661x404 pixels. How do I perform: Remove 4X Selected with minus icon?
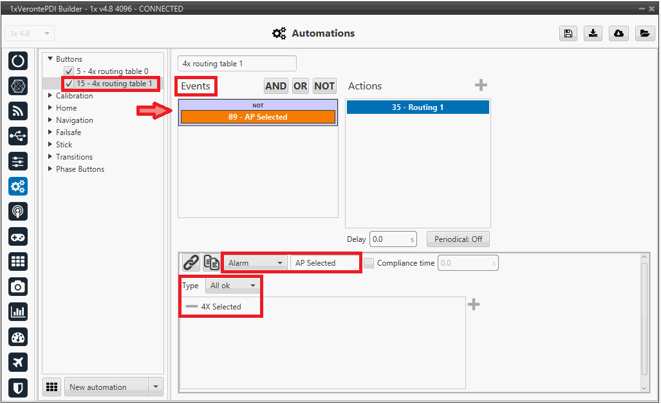pyautogui.click(x=192, y=307)
